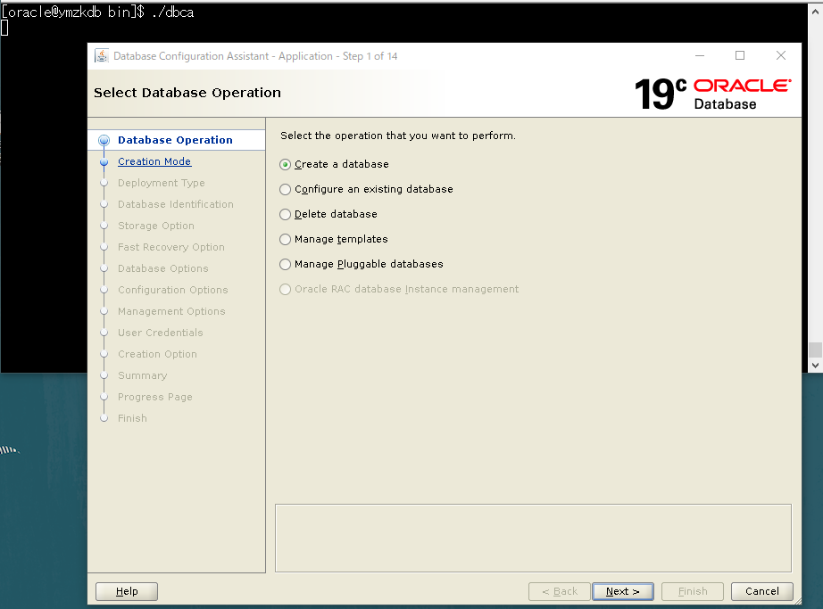
Task: Click the empty message area box
Action: point(533,539)
